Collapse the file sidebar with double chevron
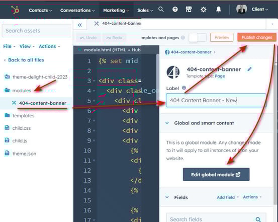The width and height of the screenshot is (278, 222). (80, 25)
